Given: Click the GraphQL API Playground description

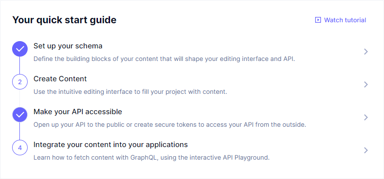Looking at the screenshot, I should pos(151,158).
